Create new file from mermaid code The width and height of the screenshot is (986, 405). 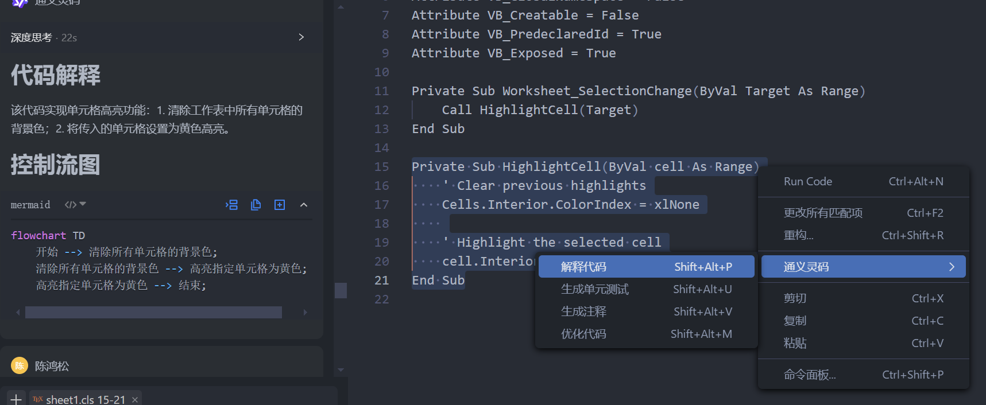(x=280, y=205)
